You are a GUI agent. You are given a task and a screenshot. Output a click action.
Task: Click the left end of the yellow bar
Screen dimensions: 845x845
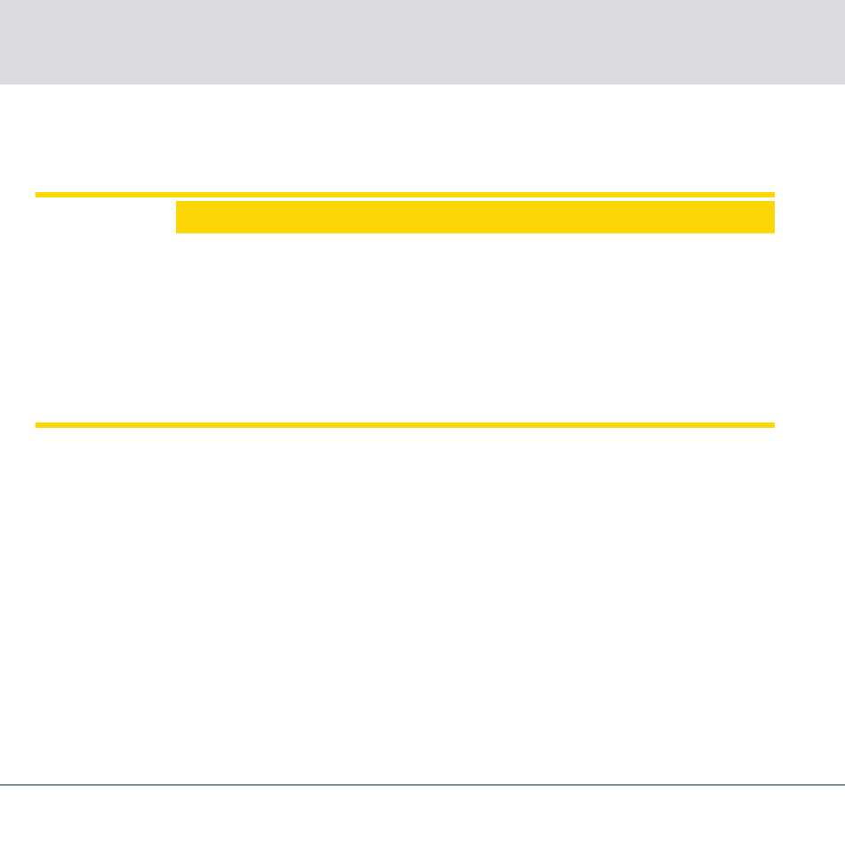pos(180,217)
